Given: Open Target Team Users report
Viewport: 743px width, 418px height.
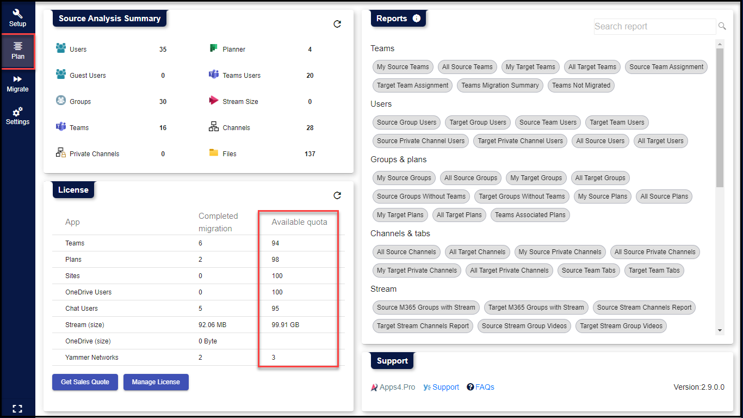Looking at the screenshot, I should point(617,122).
